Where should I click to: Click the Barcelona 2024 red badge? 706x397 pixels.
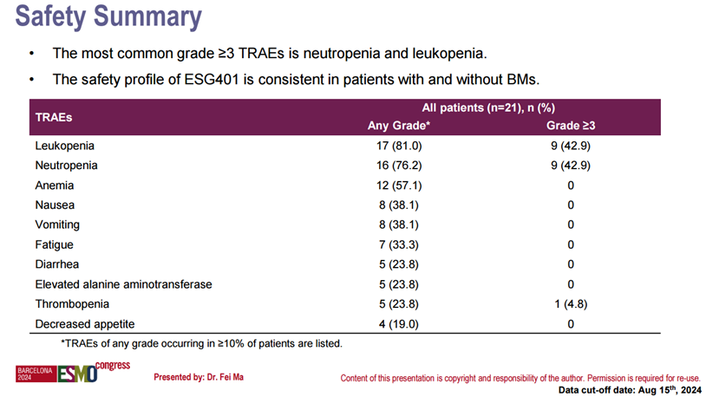coord(36,374)
